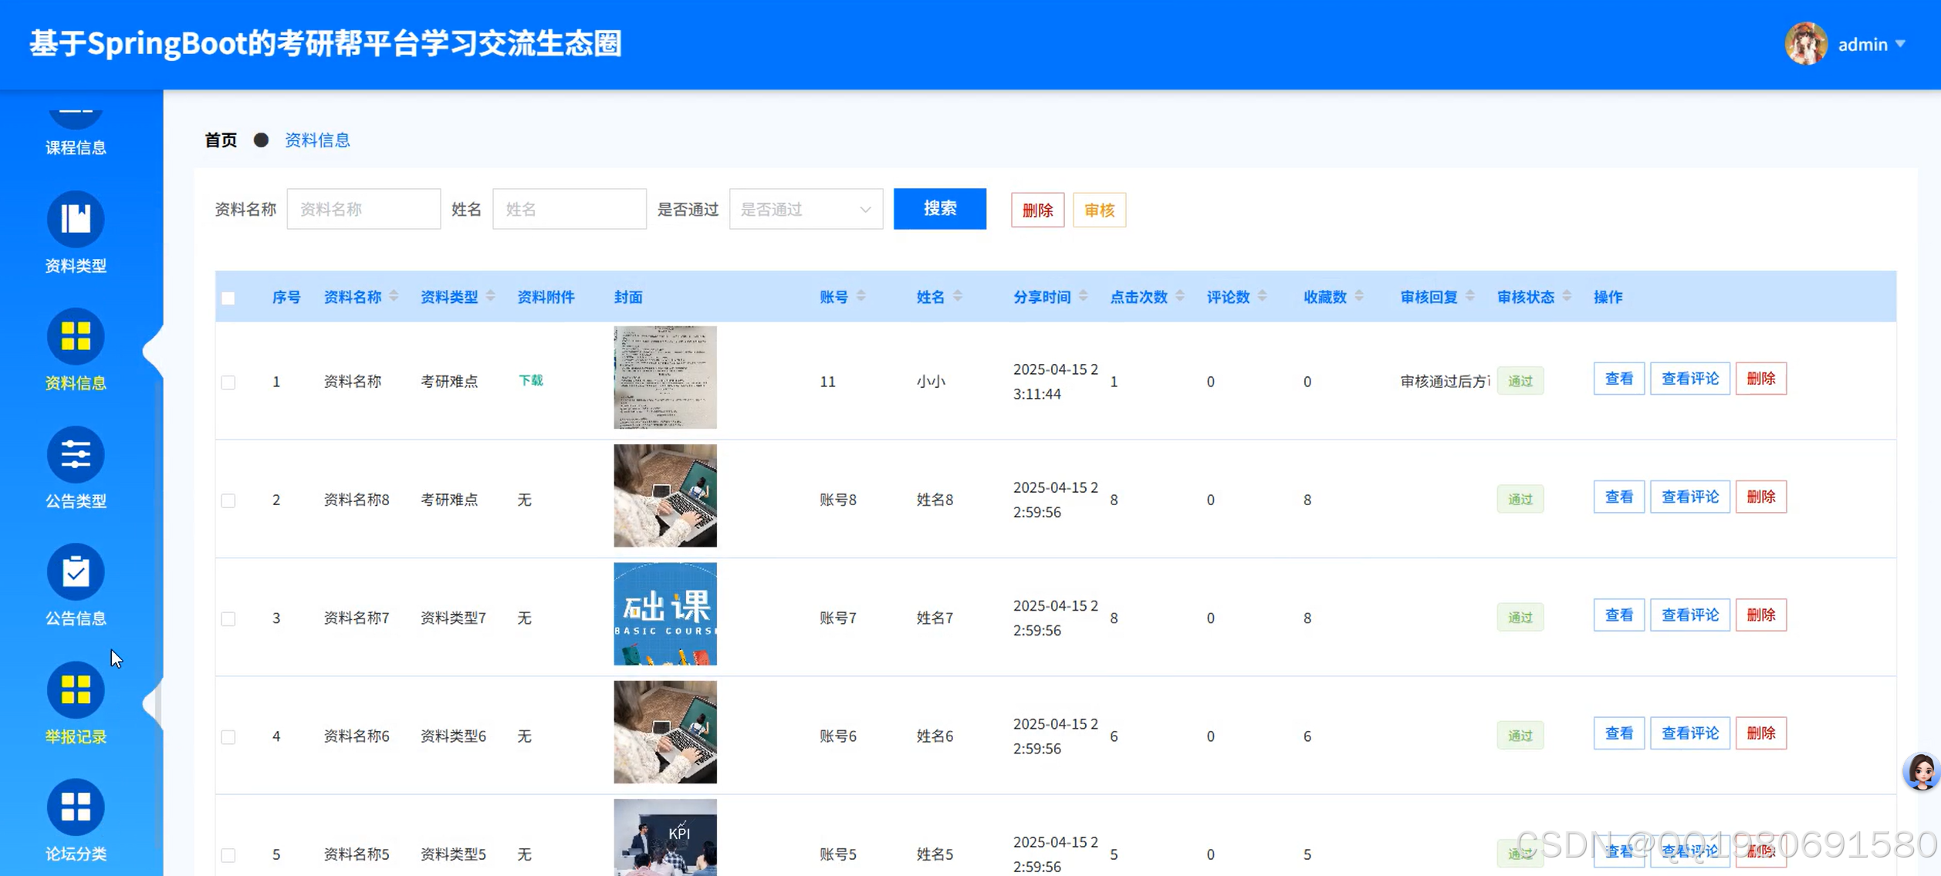Image resolution: width=1941 pixels, height=876 pixels.
Task: Check the checkbox for row 1
Action: pyautogui.click(x=228, y=382)
